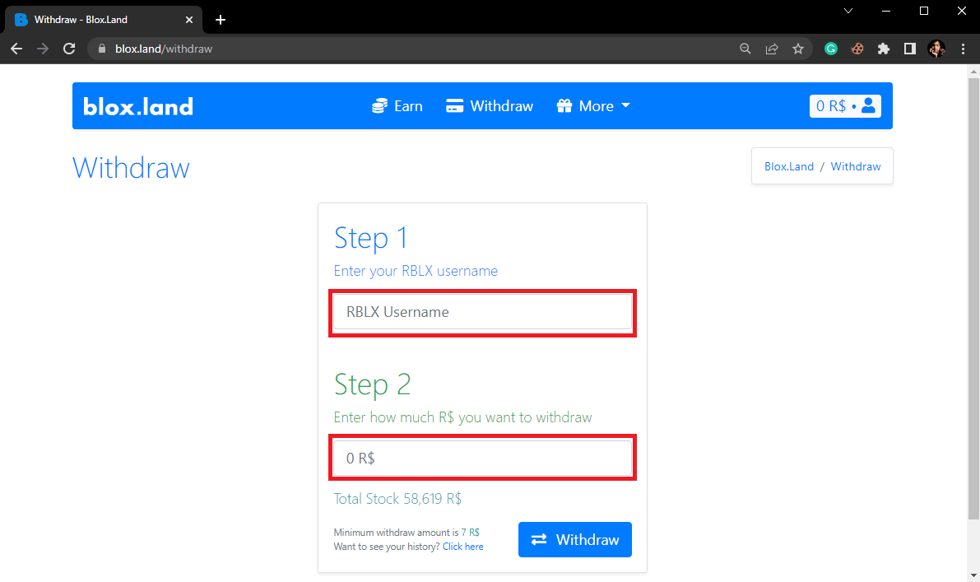Maximize the browser window
The image size is (980, 582).
click(924, 11)
